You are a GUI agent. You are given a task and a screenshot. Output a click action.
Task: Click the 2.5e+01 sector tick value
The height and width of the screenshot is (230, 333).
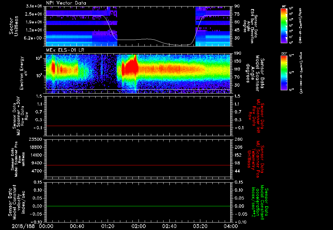33,14
